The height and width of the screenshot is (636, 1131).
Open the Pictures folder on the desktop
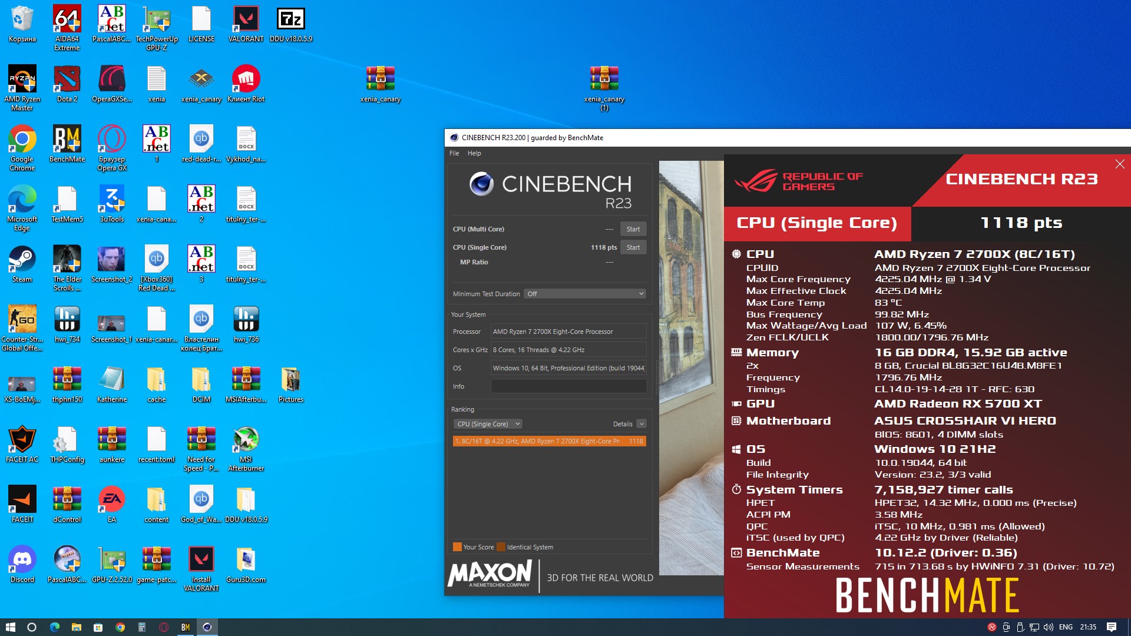[290, 384]
